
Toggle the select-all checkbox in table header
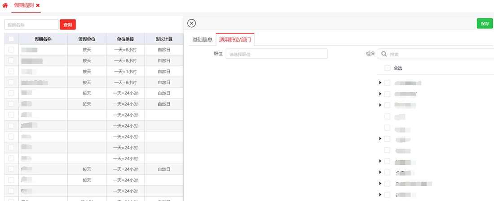tap(11, 39)
